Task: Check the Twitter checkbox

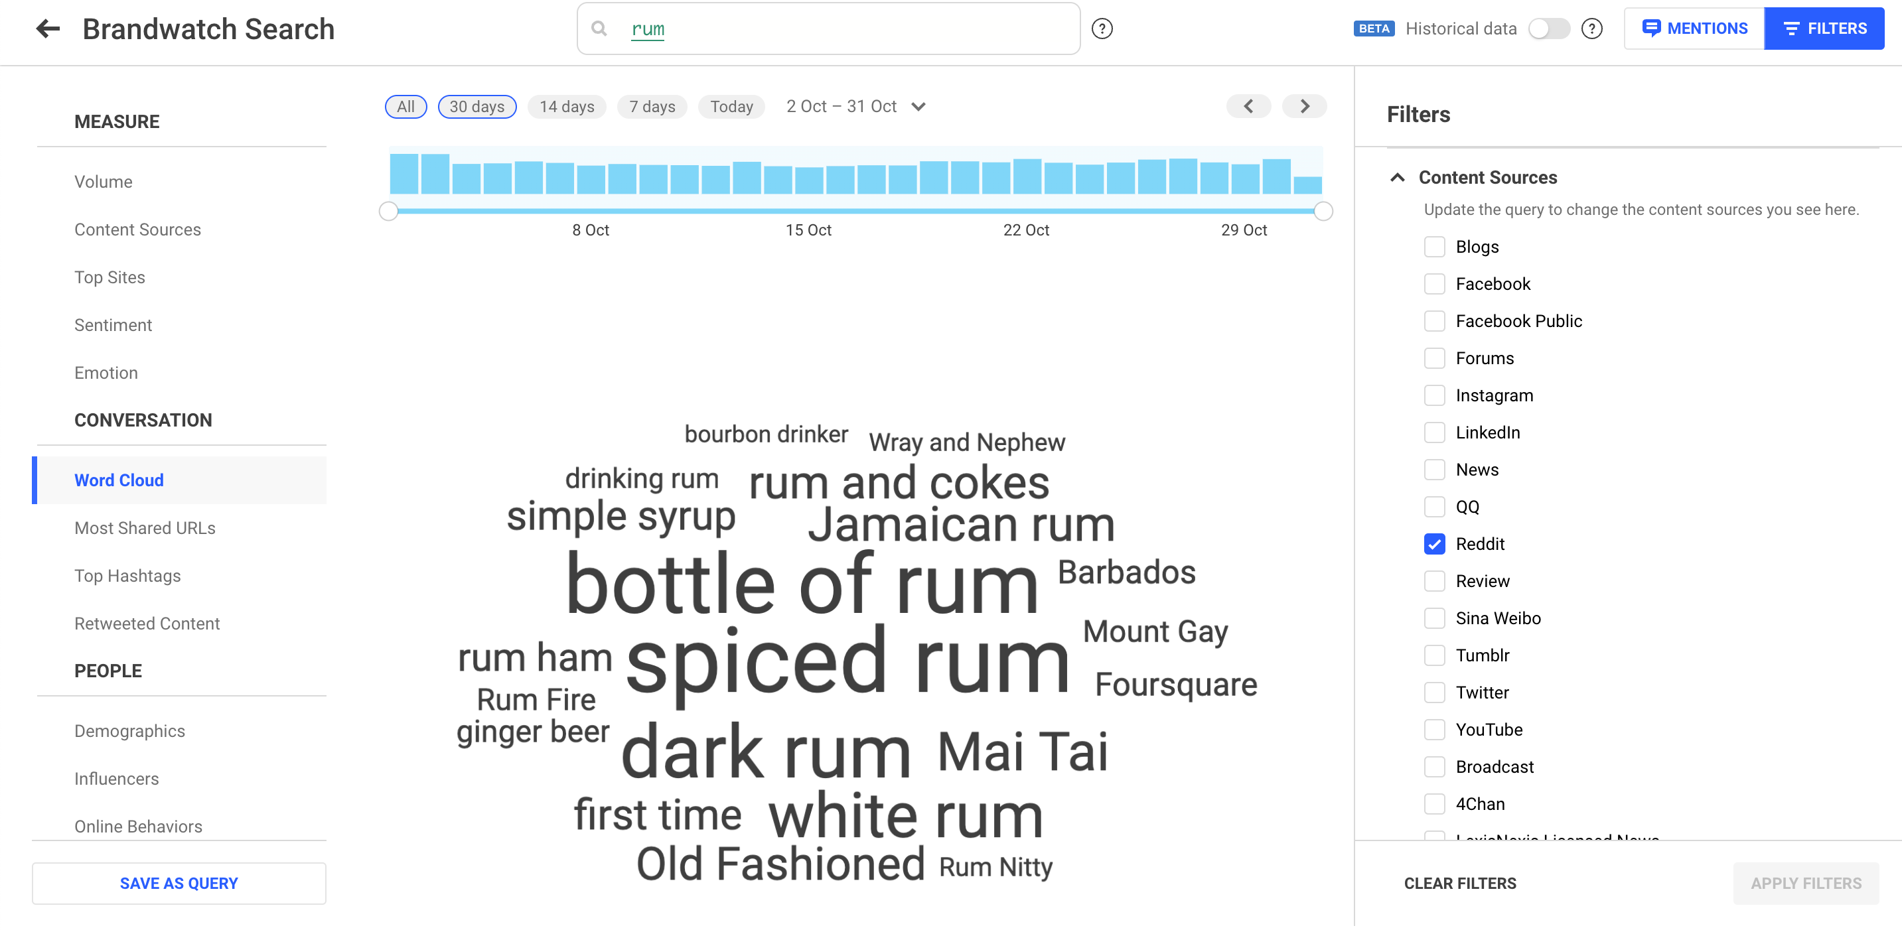Action: (x=1434, y=693)
